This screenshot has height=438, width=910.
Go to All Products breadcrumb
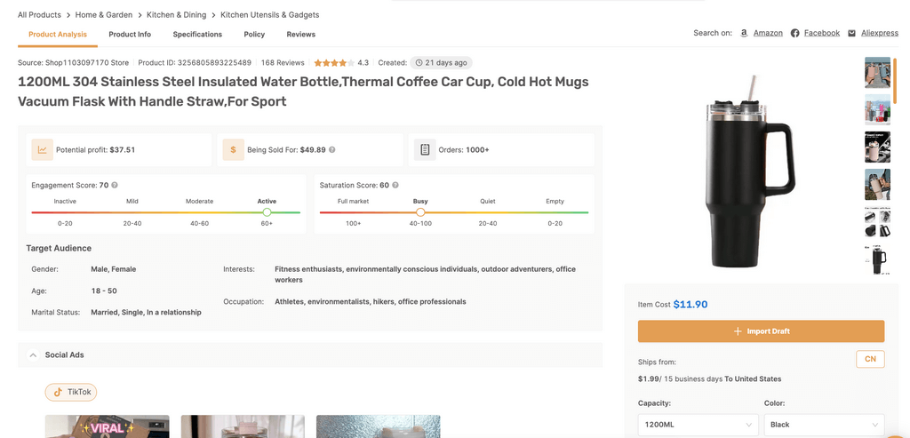pyautogui.click(x=39, y=14)
